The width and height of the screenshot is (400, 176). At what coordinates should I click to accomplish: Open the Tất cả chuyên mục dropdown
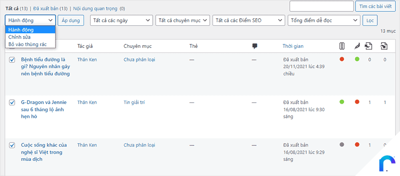(x=183, y=20)
